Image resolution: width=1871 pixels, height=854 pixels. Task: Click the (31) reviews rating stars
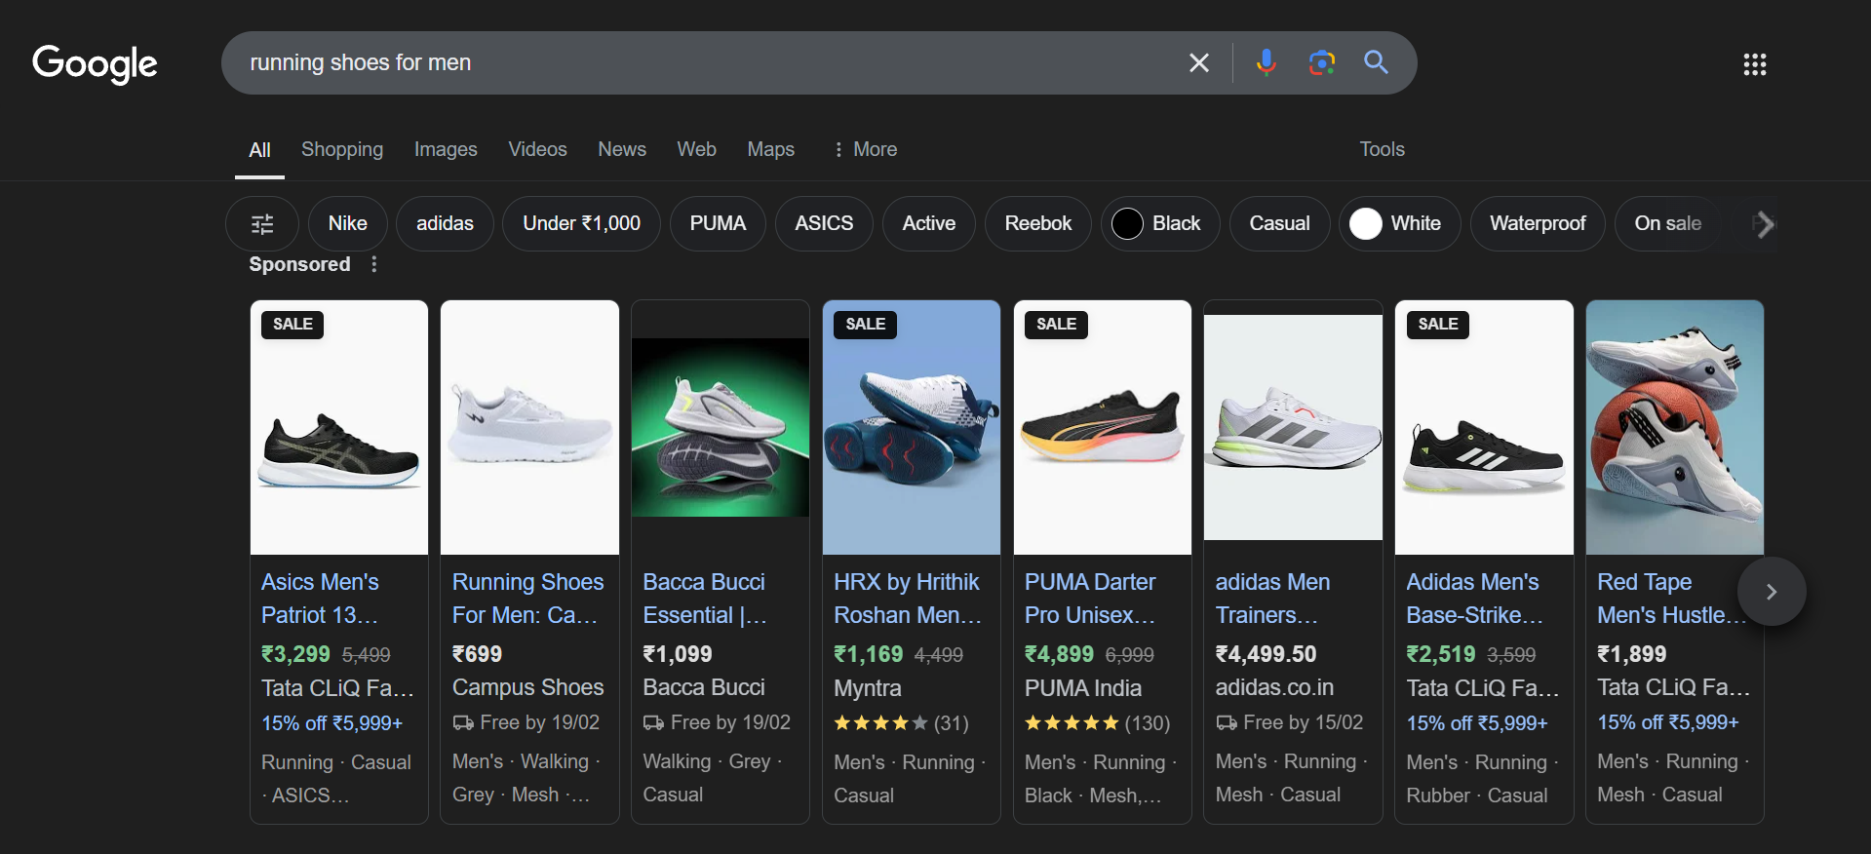click(x=901, y=723)
